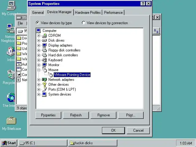Expand the Network adapters tree node

tap(39, 80)
